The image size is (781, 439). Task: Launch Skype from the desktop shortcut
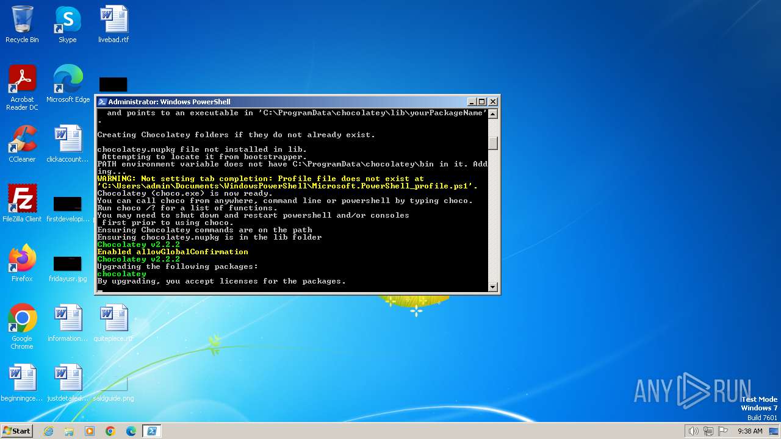tap(67, 24)
